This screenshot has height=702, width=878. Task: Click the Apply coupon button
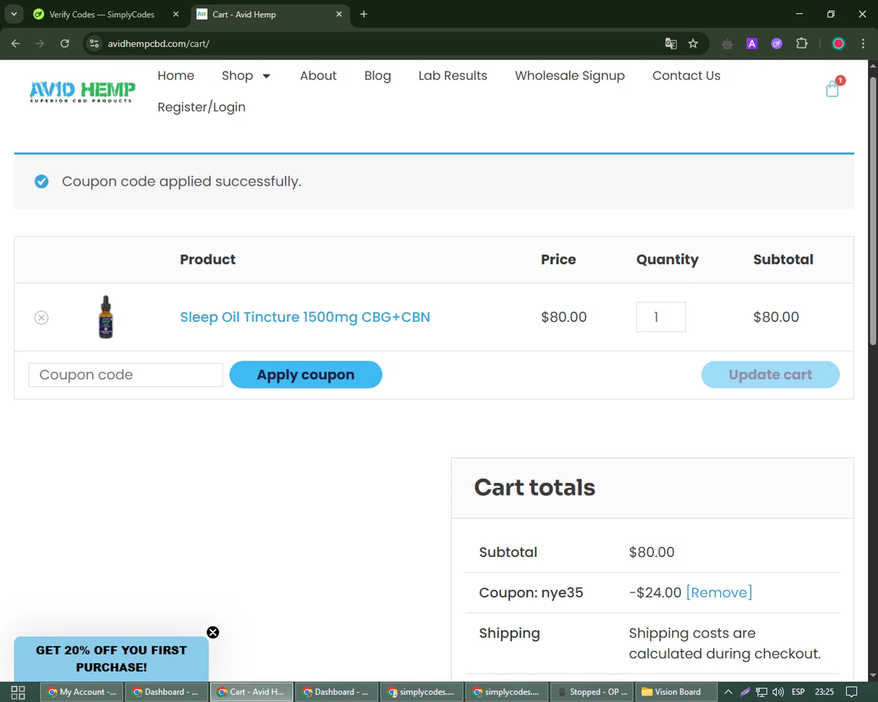coord(306,374)
